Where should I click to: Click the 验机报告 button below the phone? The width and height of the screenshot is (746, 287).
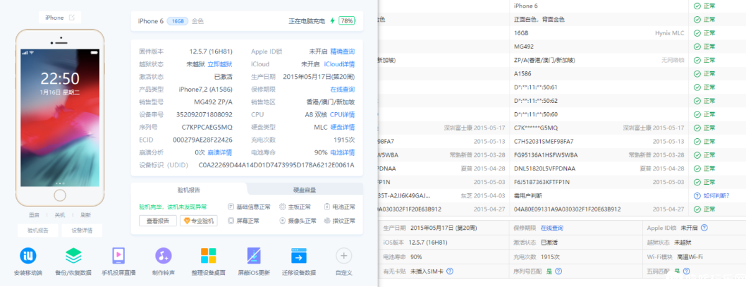tap(37, 231)
